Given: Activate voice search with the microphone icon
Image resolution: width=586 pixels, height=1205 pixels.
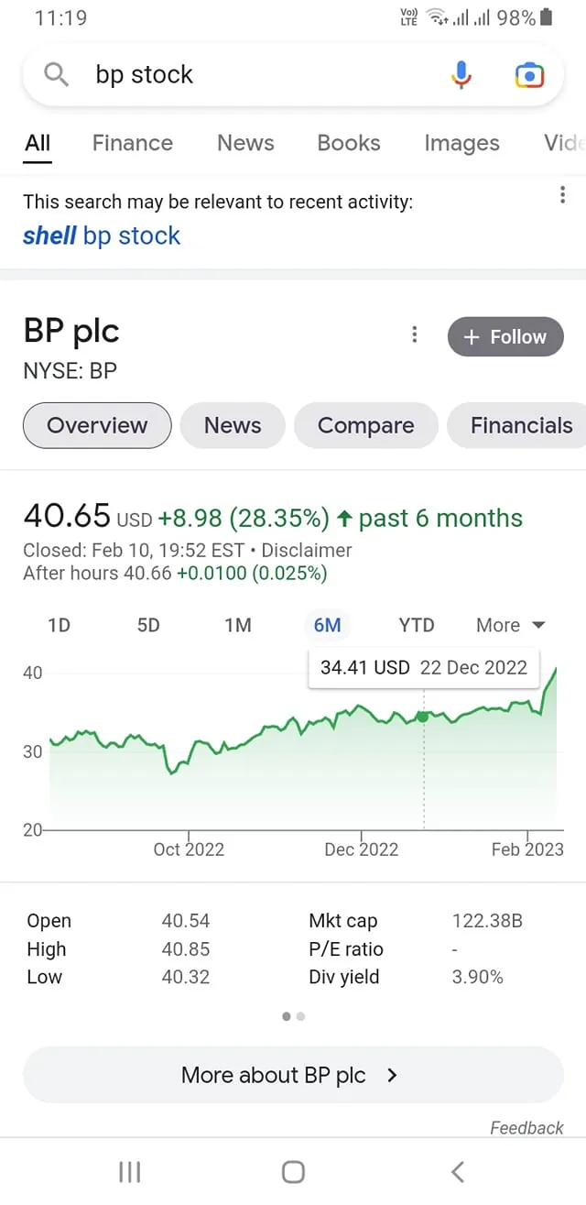Looking at the screenshot, I should [461, 74].
